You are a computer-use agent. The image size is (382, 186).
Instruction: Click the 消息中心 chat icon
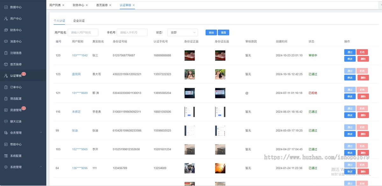coord(6,41)
